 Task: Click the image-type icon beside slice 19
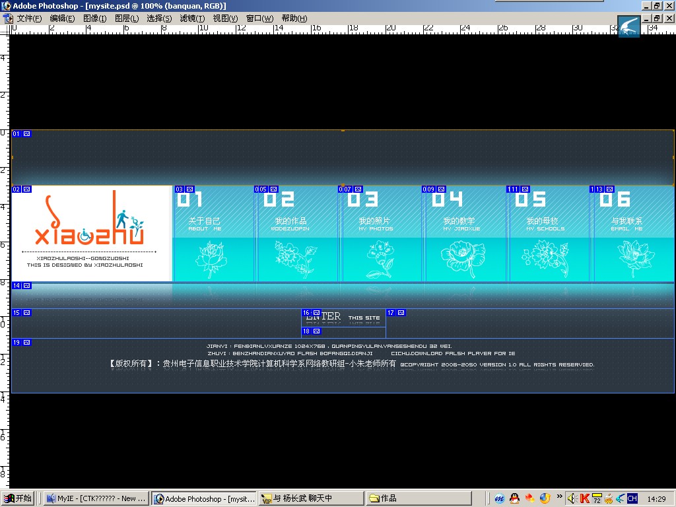coord(26,343)
